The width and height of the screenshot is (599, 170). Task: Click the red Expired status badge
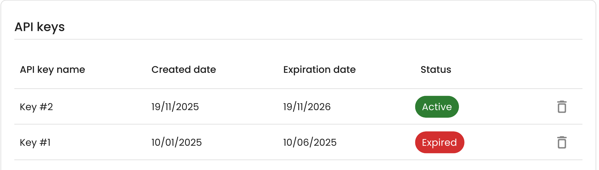coord(440,142)
